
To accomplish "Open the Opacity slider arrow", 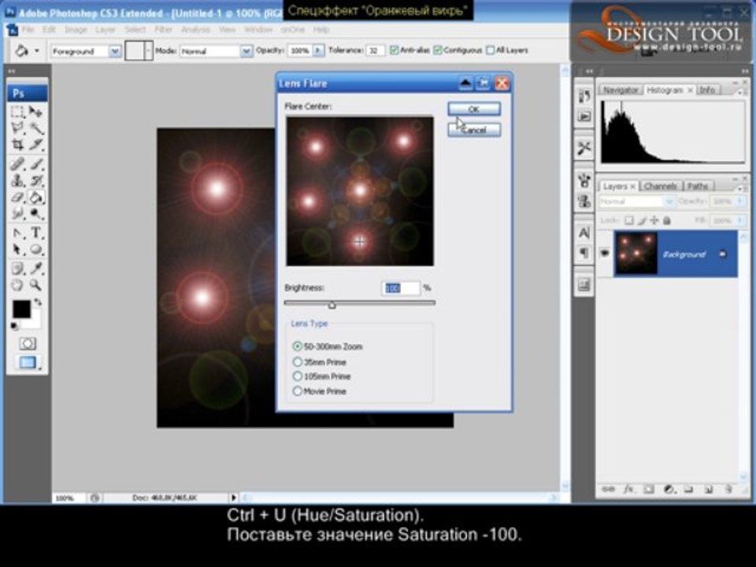I will pyautogui.click(x=319, y=50).
